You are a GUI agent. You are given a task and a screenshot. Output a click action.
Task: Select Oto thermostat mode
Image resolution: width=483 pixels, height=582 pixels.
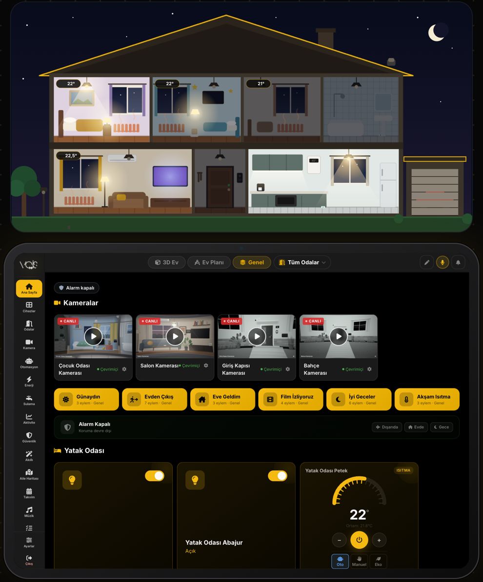(340, 561)
